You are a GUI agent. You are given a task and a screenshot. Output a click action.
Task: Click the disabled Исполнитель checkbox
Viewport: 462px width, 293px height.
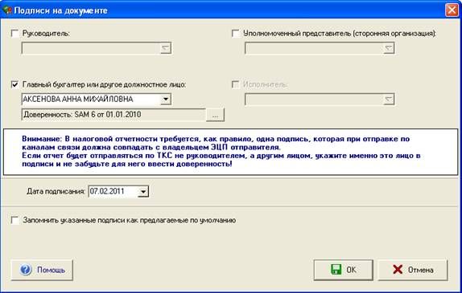(236, 84)
